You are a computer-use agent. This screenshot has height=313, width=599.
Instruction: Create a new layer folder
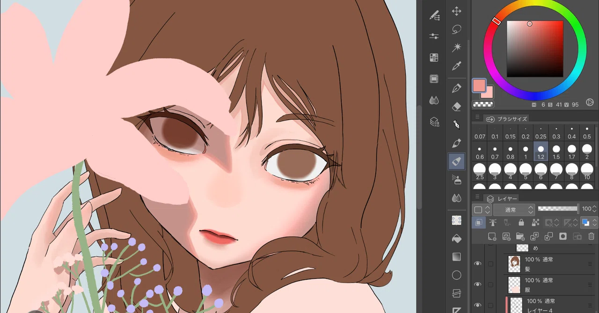520,237
